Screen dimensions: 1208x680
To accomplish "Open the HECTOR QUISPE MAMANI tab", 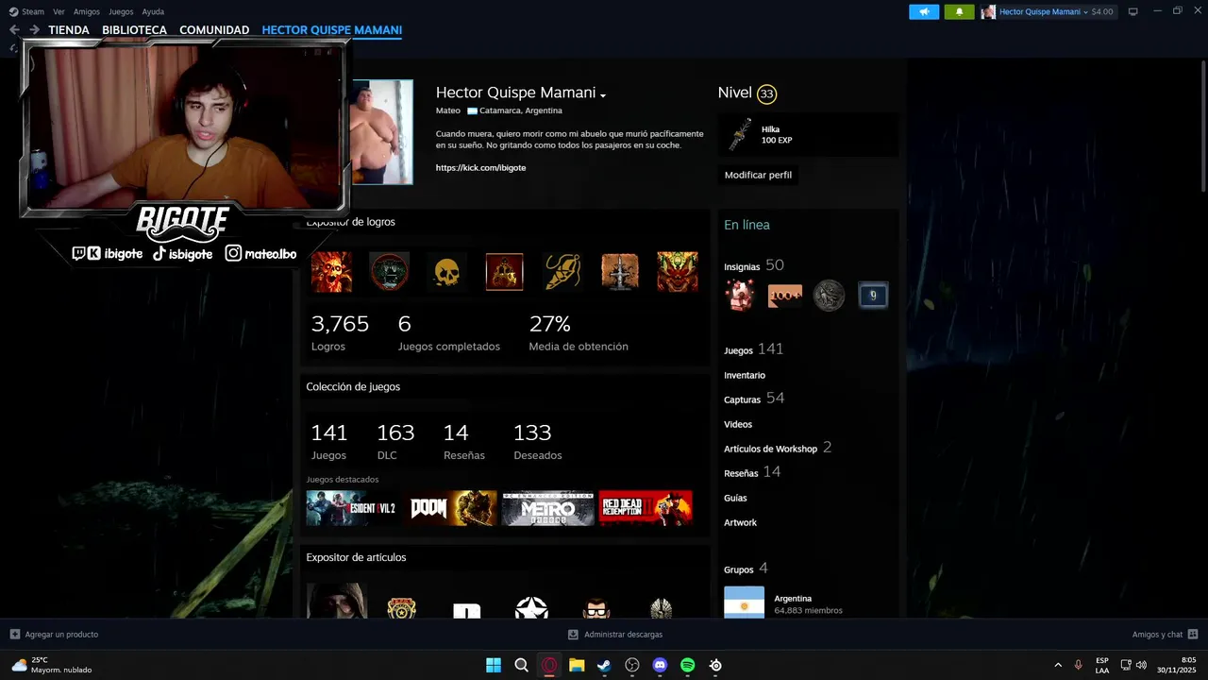I will [331, 30].
